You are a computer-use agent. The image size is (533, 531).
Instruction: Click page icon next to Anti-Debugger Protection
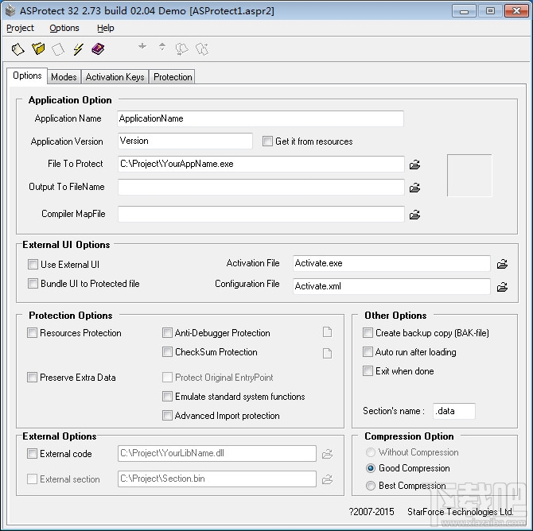pos(327,332)
